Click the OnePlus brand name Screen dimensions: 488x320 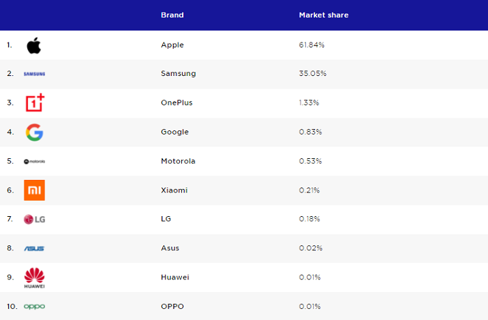click(x=176, y=102)
